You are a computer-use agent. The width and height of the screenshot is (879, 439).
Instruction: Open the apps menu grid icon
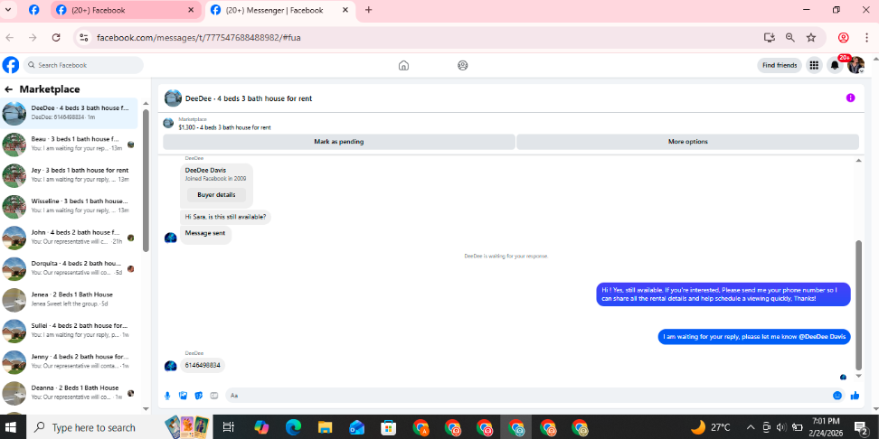[814, 66]
